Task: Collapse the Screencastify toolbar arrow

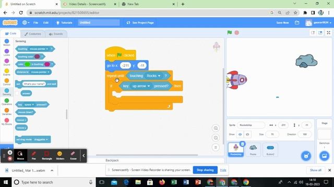Action: tap(83, 156)
